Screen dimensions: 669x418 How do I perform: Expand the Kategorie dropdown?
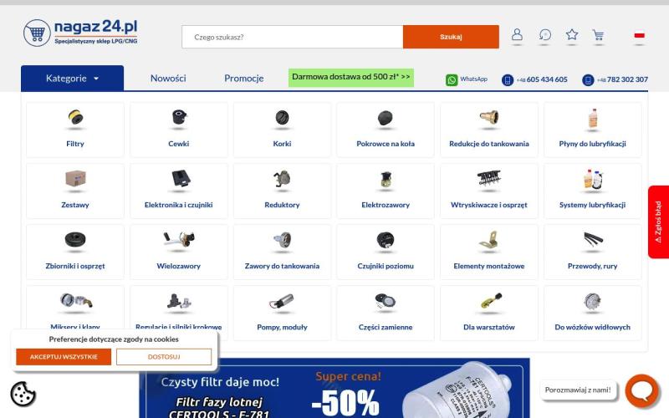coord(72,78)
